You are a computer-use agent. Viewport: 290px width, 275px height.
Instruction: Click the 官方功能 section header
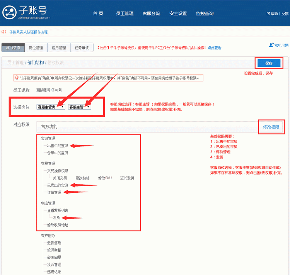[49, 127]
